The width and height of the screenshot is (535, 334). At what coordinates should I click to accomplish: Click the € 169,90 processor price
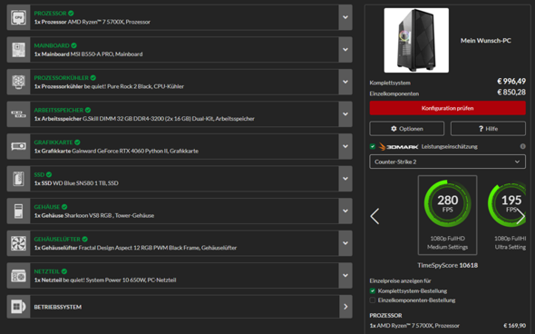[x=514, y=326]
